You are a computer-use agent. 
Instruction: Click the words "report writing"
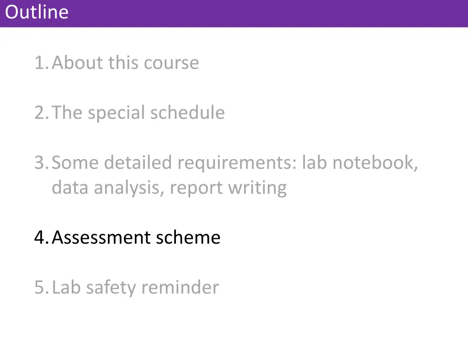[x=229, y=188]
